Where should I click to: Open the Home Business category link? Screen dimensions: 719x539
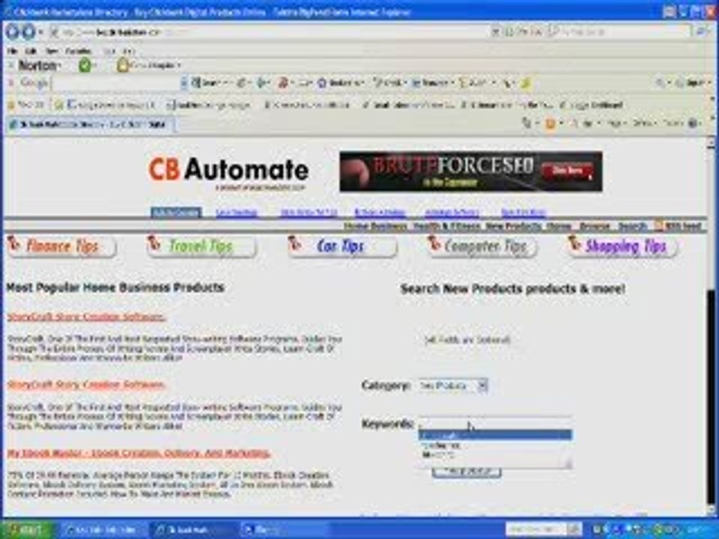pos(375,226)
